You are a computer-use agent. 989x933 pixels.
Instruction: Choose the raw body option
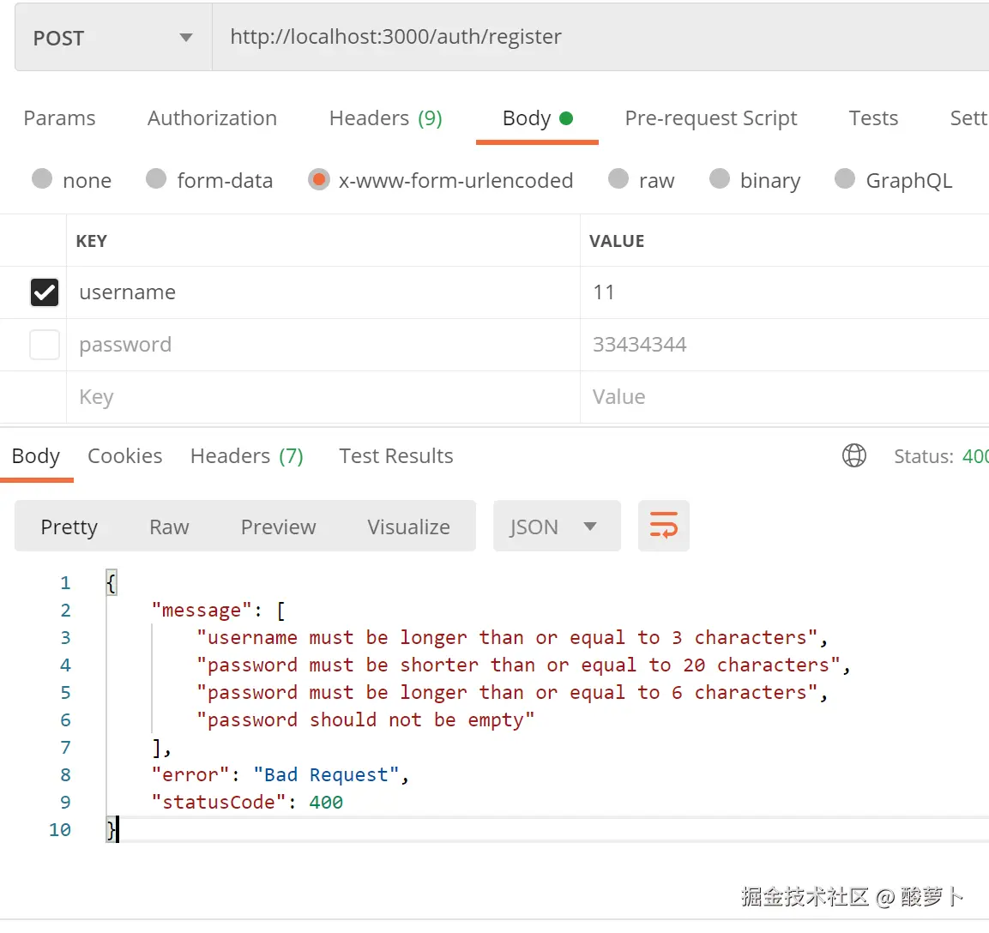618,179
